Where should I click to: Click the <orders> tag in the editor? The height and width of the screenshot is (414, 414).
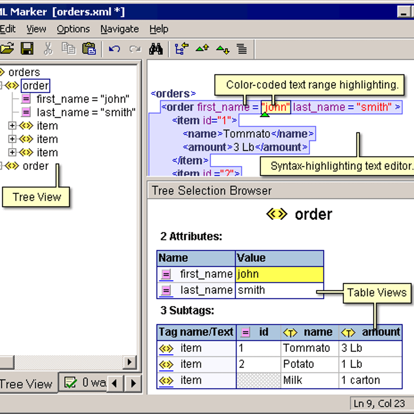tap(173, 93)
